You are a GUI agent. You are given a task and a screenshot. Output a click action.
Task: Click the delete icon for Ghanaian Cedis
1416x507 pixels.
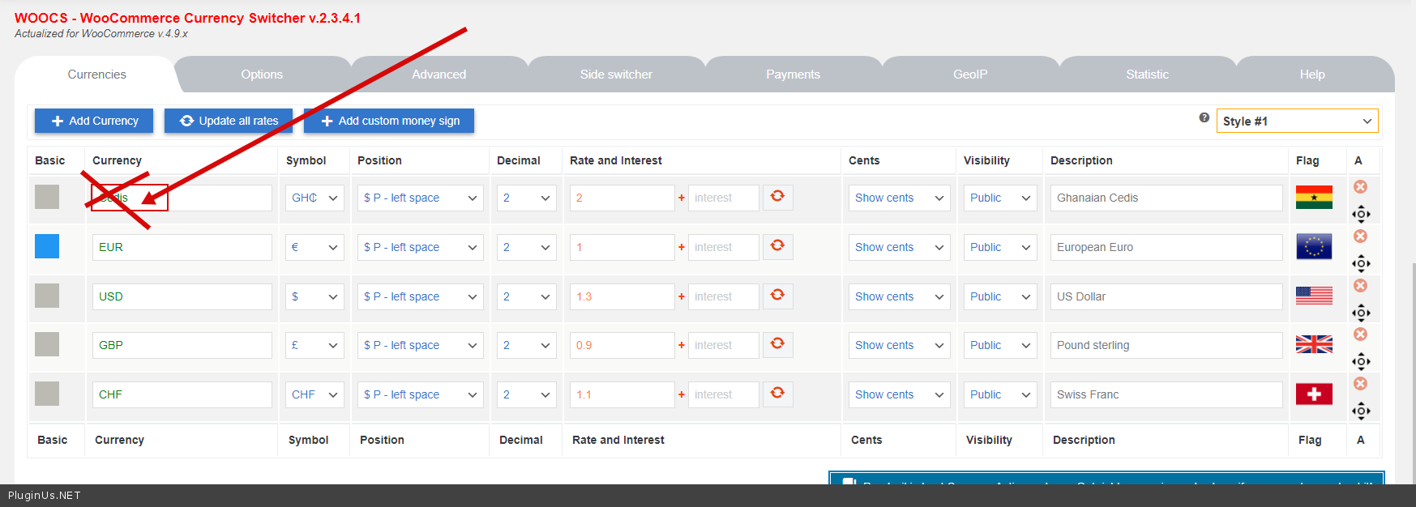tap(1360, 187)
